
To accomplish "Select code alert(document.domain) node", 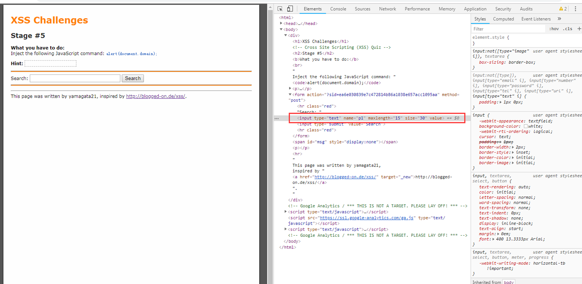I will [x=336, y=83].
